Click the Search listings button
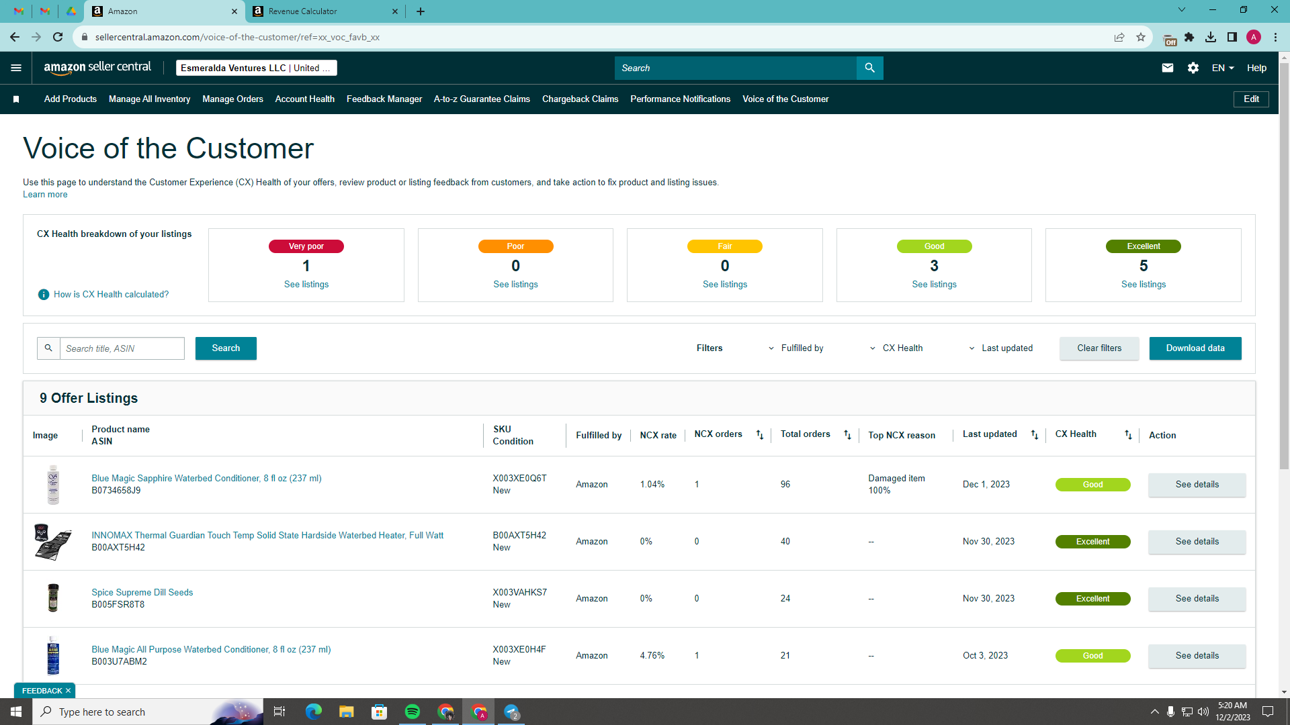The image size is (1290, 725). click(x=226, y=348)
